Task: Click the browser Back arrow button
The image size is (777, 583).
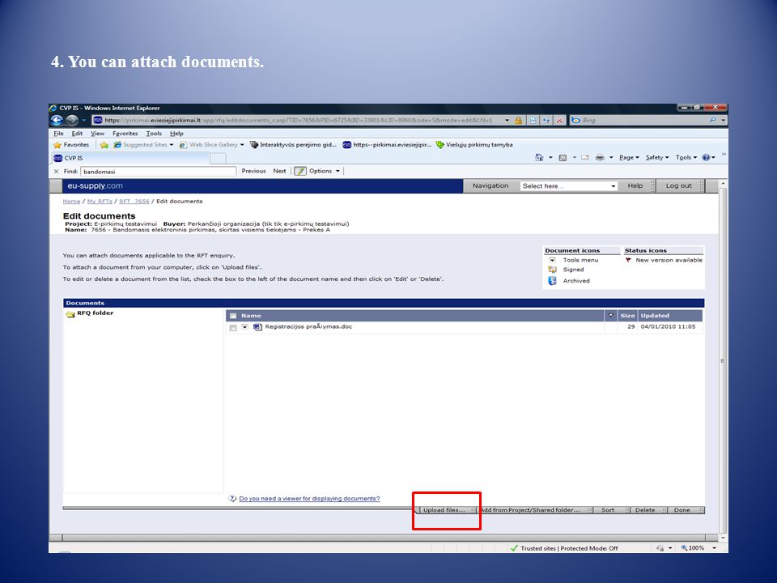Action: coord(57,120)
